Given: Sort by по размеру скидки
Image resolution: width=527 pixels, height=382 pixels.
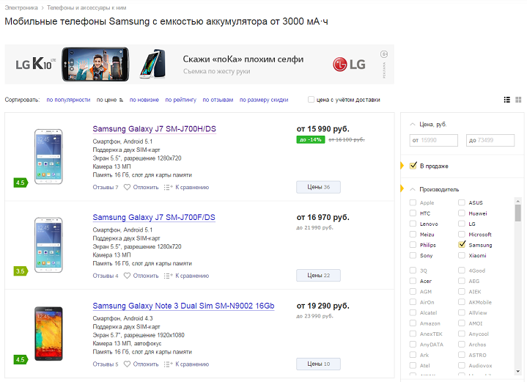Looking at the screenshot, I should point(264,100).
